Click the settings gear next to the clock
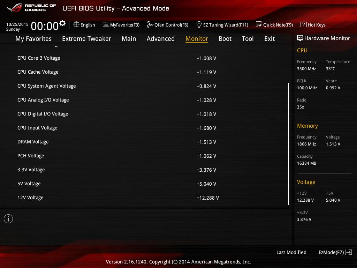Viewport: 357px width, 268px height. tap(62, 23)
